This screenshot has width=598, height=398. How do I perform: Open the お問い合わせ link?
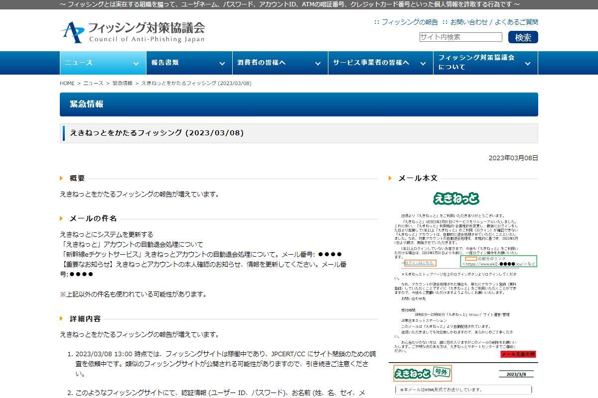click(x=469, y=22)
